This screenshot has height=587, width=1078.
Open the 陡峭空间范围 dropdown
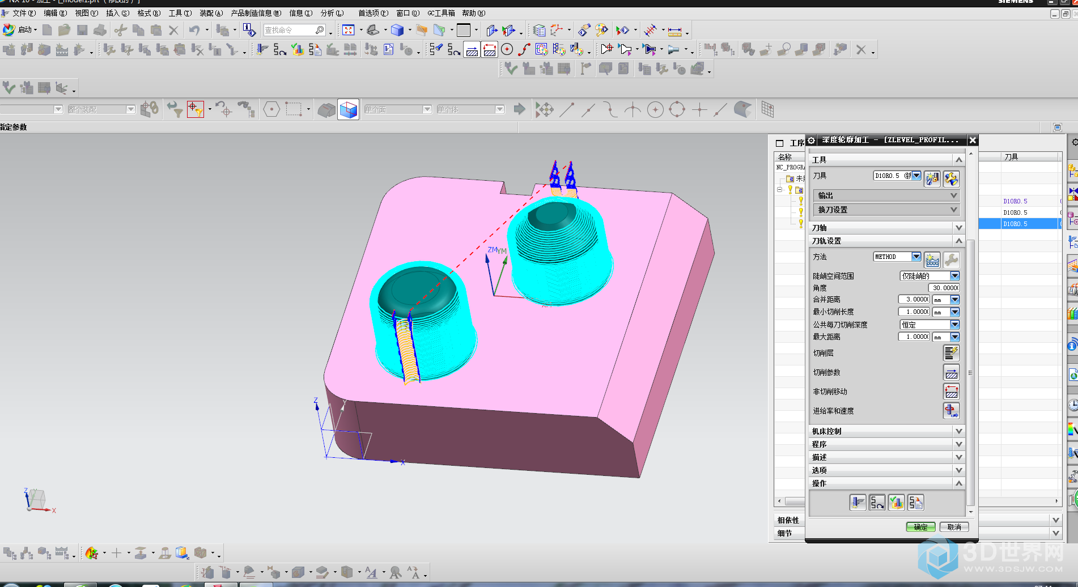[x=930, y=276]
